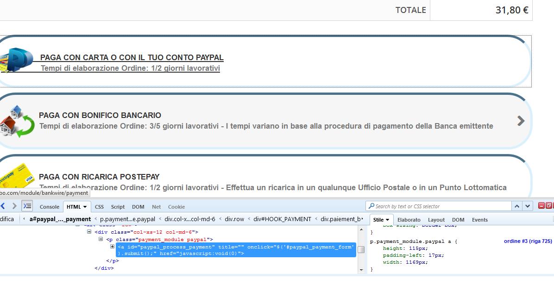Open the Console tab
Image resolution: width=554 pixels, height=285 pixels.
50,207
